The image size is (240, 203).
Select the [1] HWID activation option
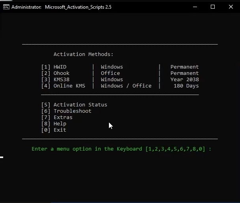pos(54,67)
